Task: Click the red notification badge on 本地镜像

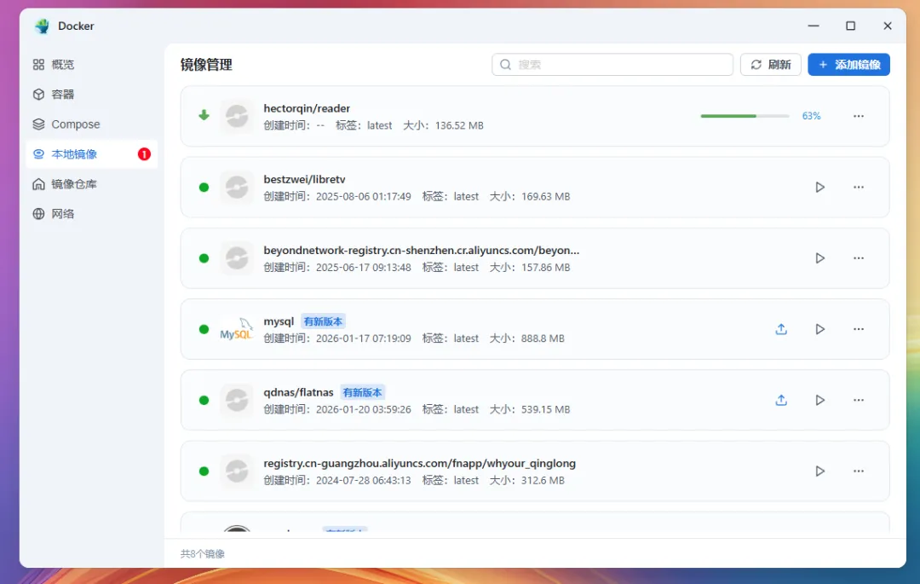Action: pyautogui.click(x=144, y=154)
